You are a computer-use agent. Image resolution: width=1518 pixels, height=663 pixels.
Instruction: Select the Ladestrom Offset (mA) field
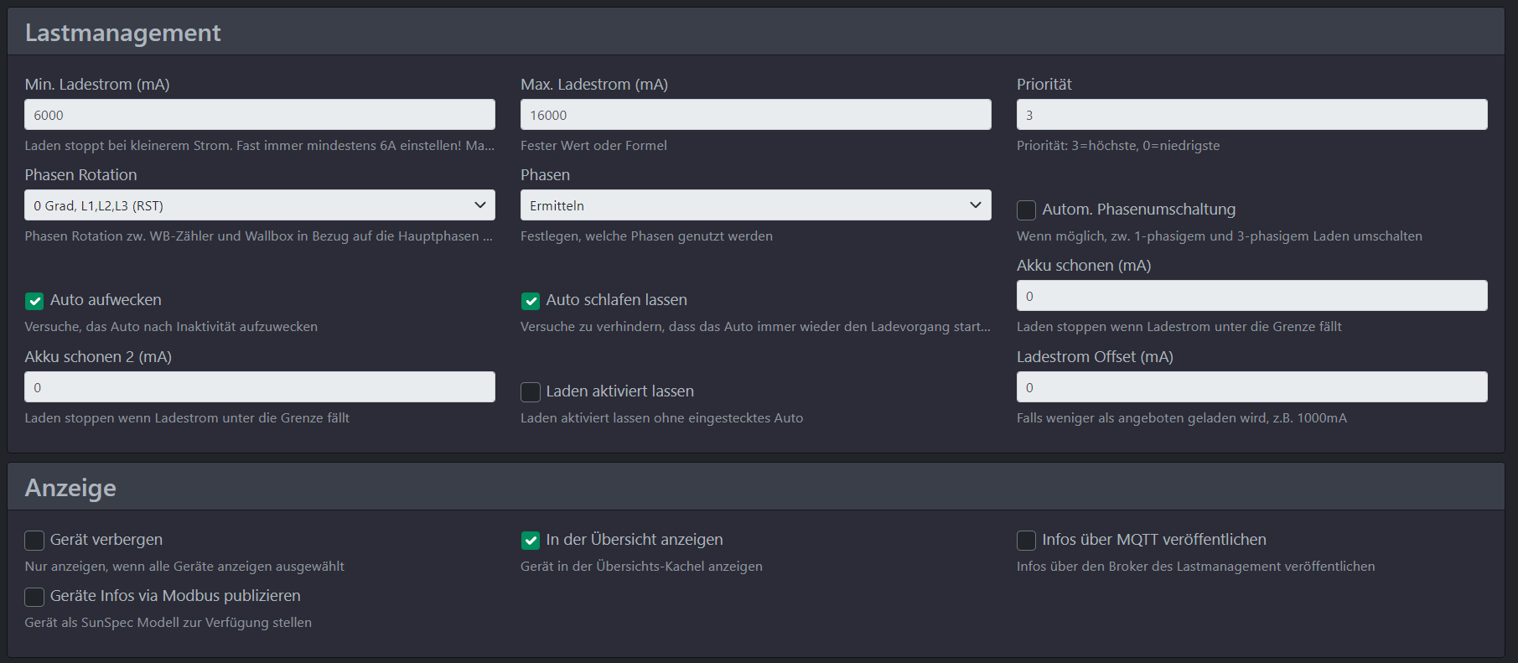pos(1251,387)
